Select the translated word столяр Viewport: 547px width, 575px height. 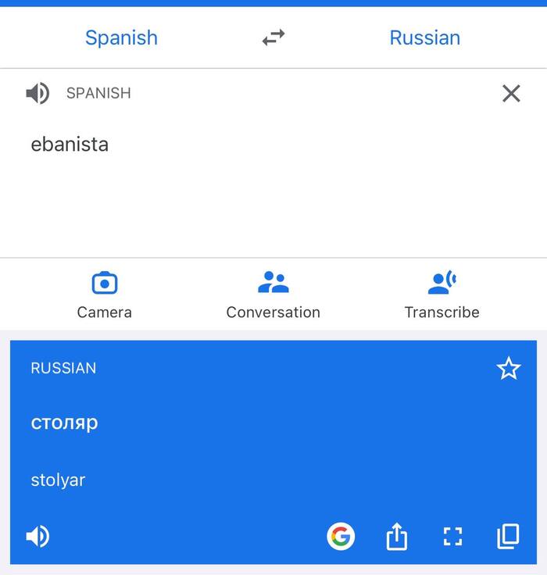(64, 423)
